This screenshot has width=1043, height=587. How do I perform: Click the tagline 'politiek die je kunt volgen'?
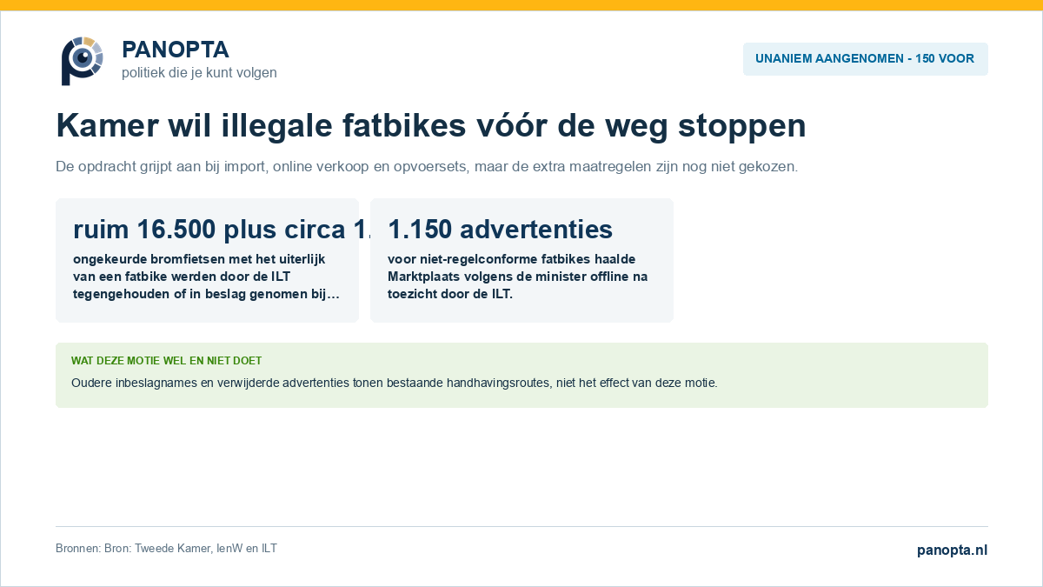[199, 73]
